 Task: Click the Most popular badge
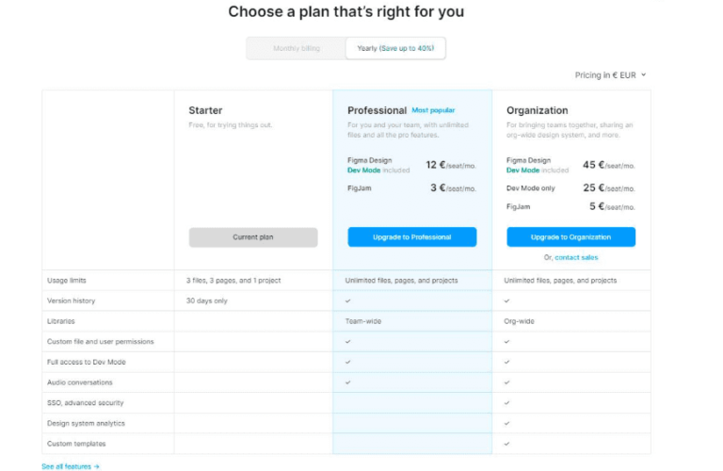pyautogui.click(x=433, y=110)
